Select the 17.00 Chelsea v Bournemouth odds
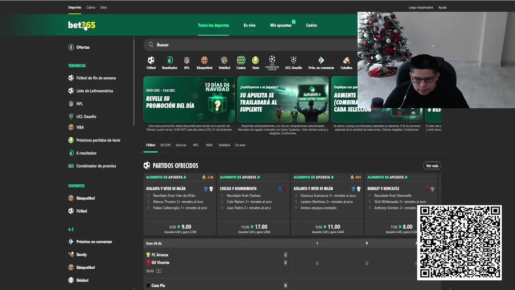Viewport: 515px width, 290px height. point(253,228)
